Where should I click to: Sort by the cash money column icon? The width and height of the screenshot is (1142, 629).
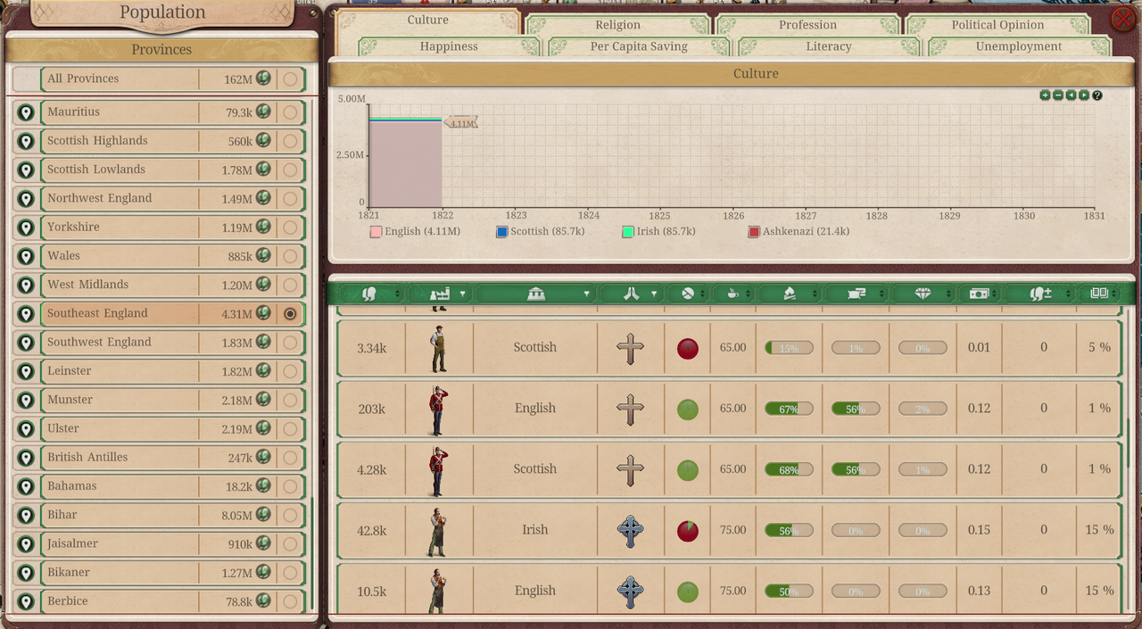click(x=978, y=294)
